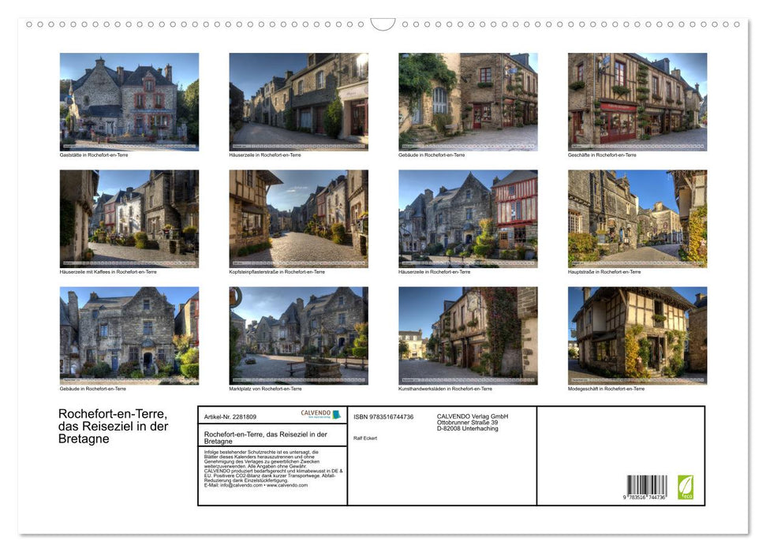
Task: Click the title text inside the info box
Action: pyautogui.click(x=266, y=437)
